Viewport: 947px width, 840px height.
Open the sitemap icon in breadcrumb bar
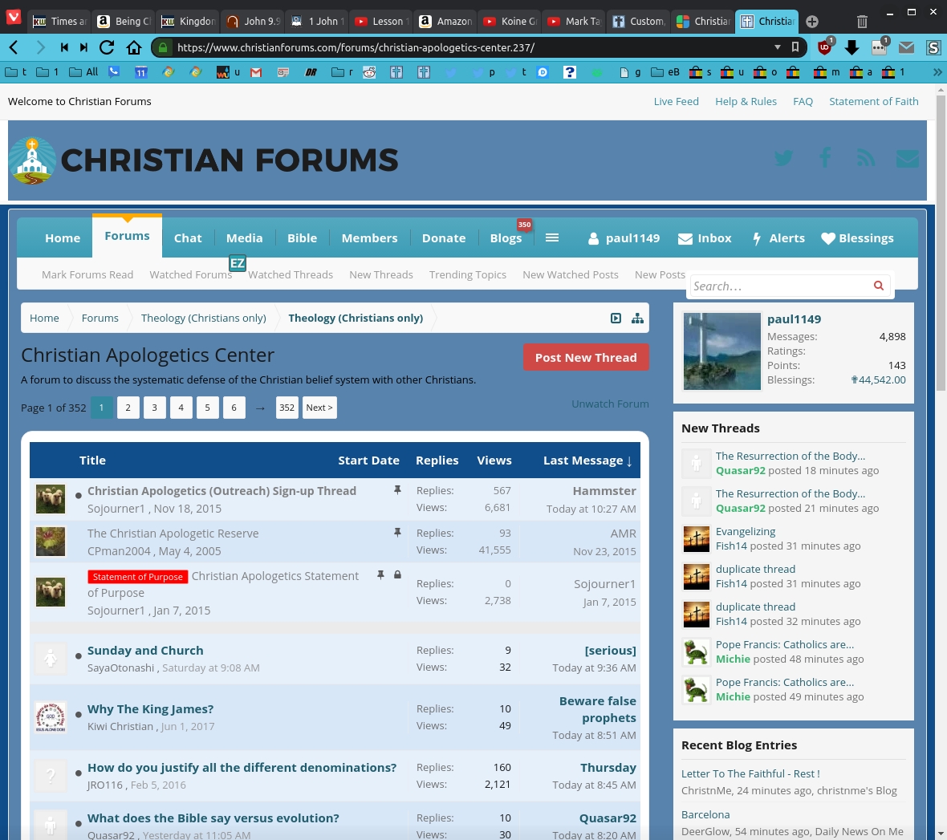(x=637, y=319)
